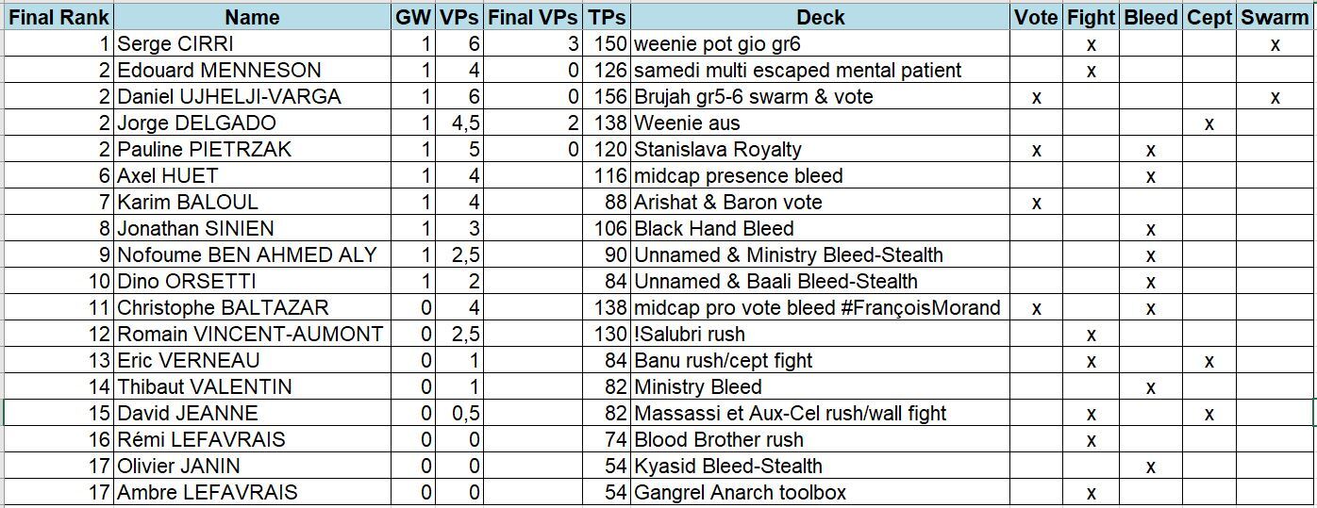Click the Swarm column header
The image size is (1317, 508).
click(1275, 17)
